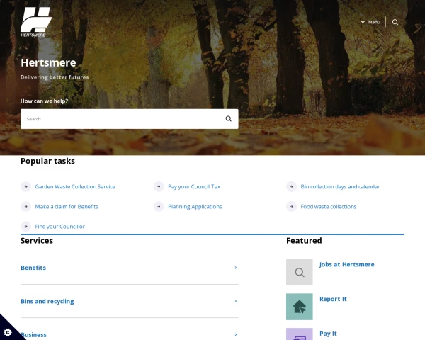Open Make a claim for Benefits link
Viewport: 425px width, 340px height.
click(x=67, y=207)
